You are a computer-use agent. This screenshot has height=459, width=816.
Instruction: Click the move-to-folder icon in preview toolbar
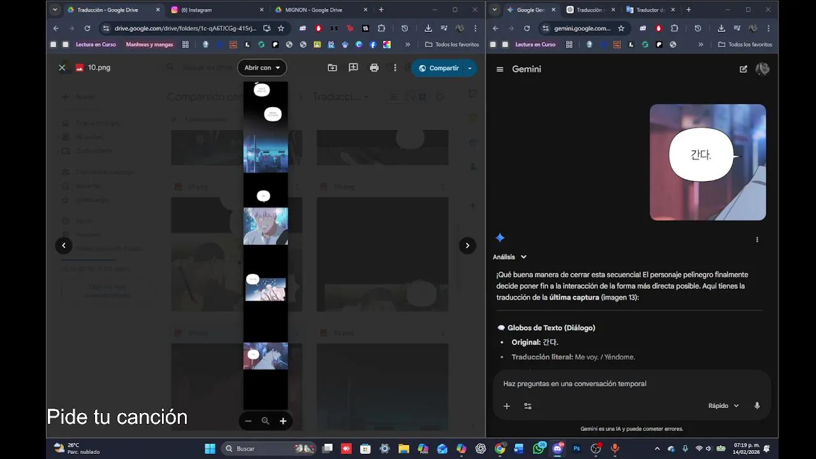coord(332,68)
